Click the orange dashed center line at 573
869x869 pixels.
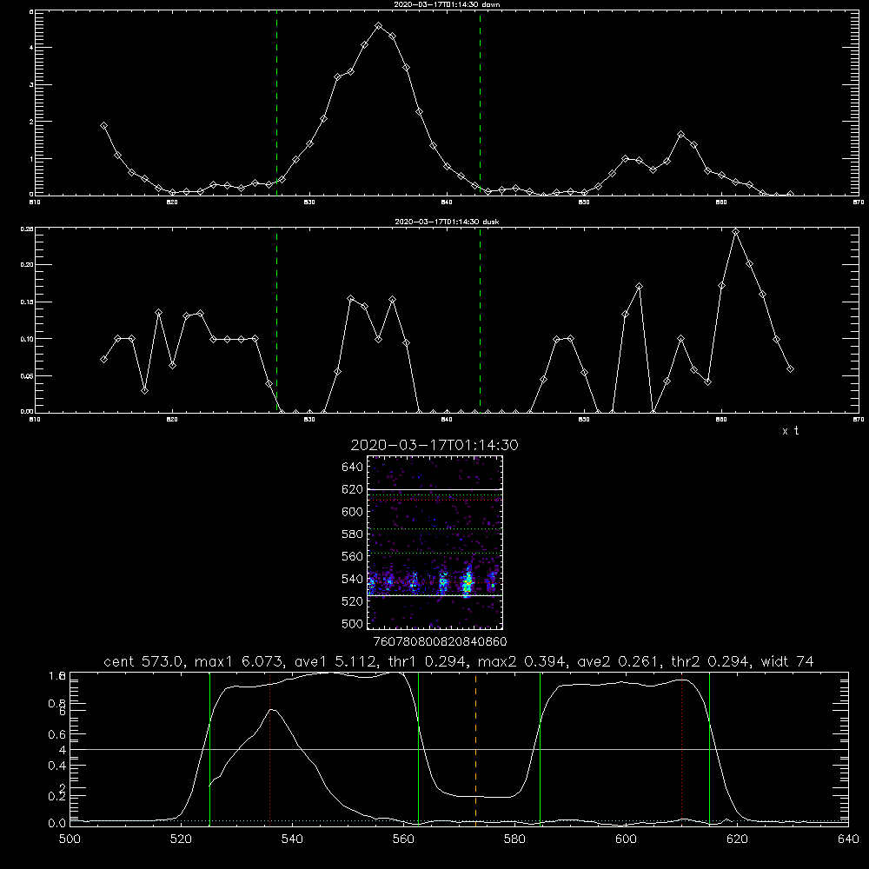click(475, 748)
